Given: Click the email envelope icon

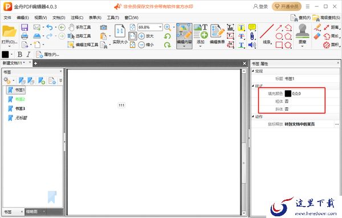Looking at the screenshot, I should (x=37, y=27).
